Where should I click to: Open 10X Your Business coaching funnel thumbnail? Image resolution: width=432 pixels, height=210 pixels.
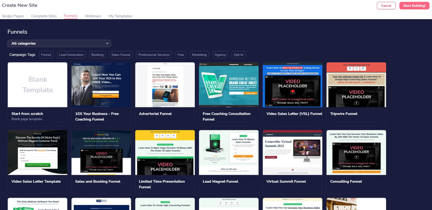(x=101, y=85)
